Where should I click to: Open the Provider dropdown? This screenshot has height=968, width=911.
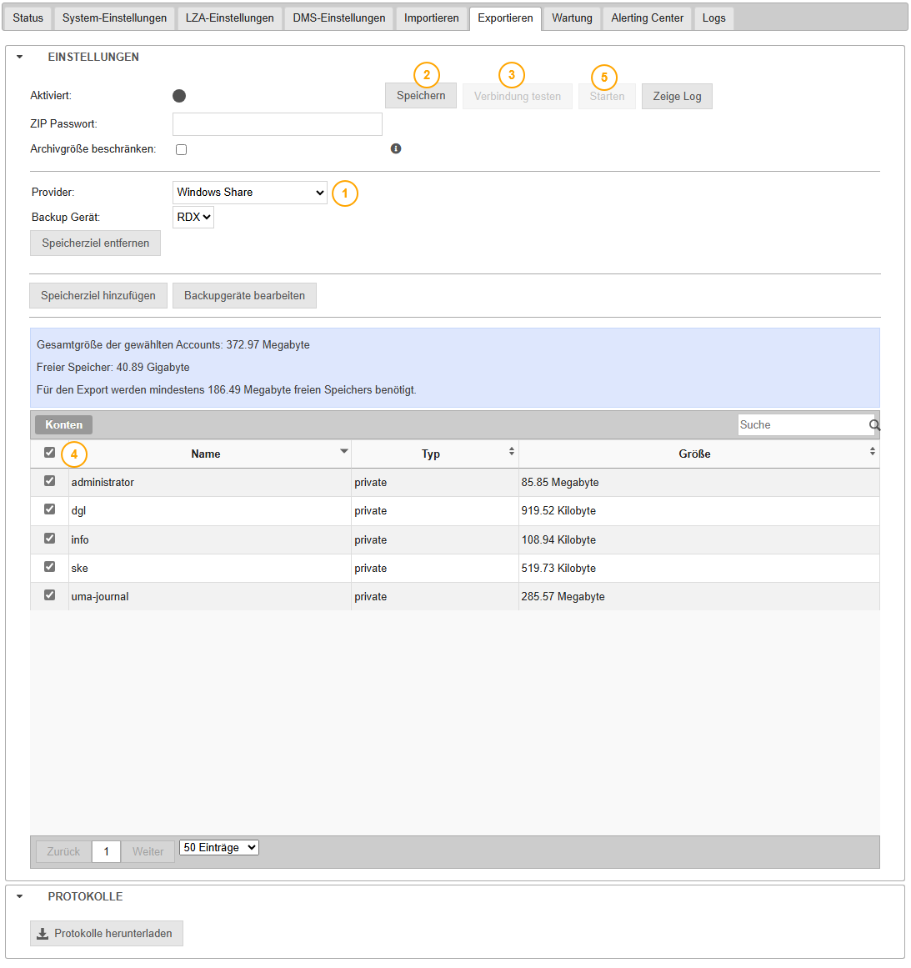click(x=249, y=193)
